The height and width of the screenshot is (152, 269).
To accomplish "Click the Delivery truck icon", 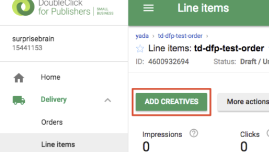I will pos(19,100).
